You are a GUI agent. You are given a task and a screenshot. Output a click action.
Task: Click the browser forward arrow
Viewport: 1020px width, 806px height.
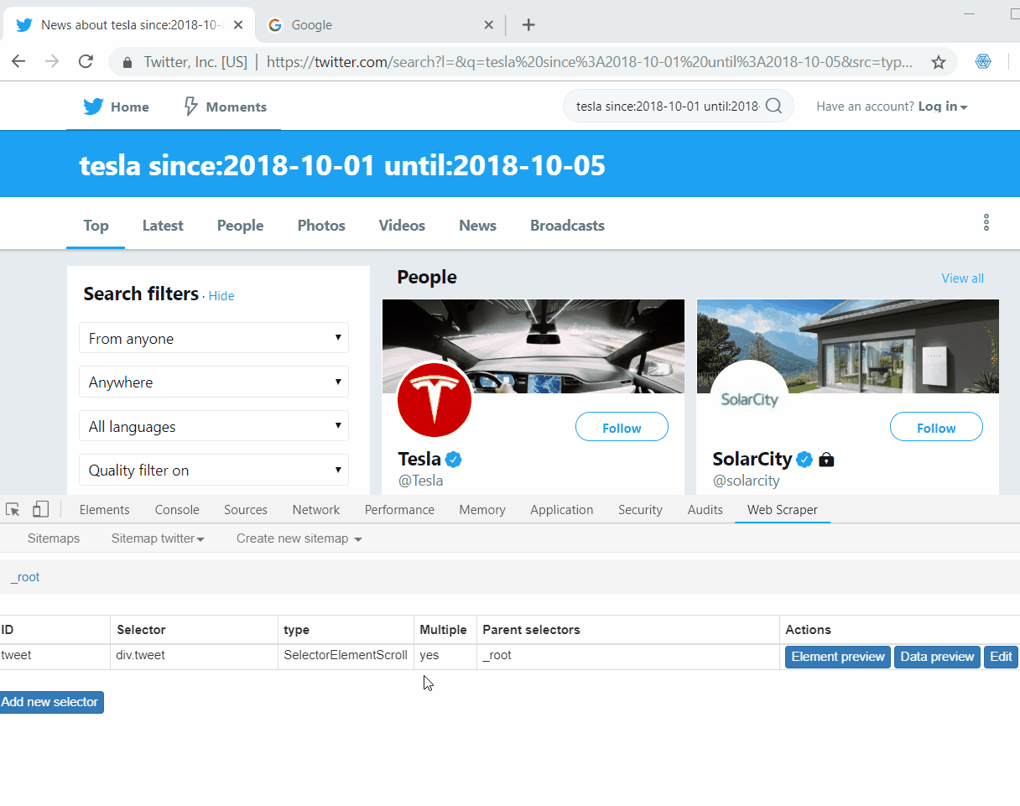(x=52, y=61)
